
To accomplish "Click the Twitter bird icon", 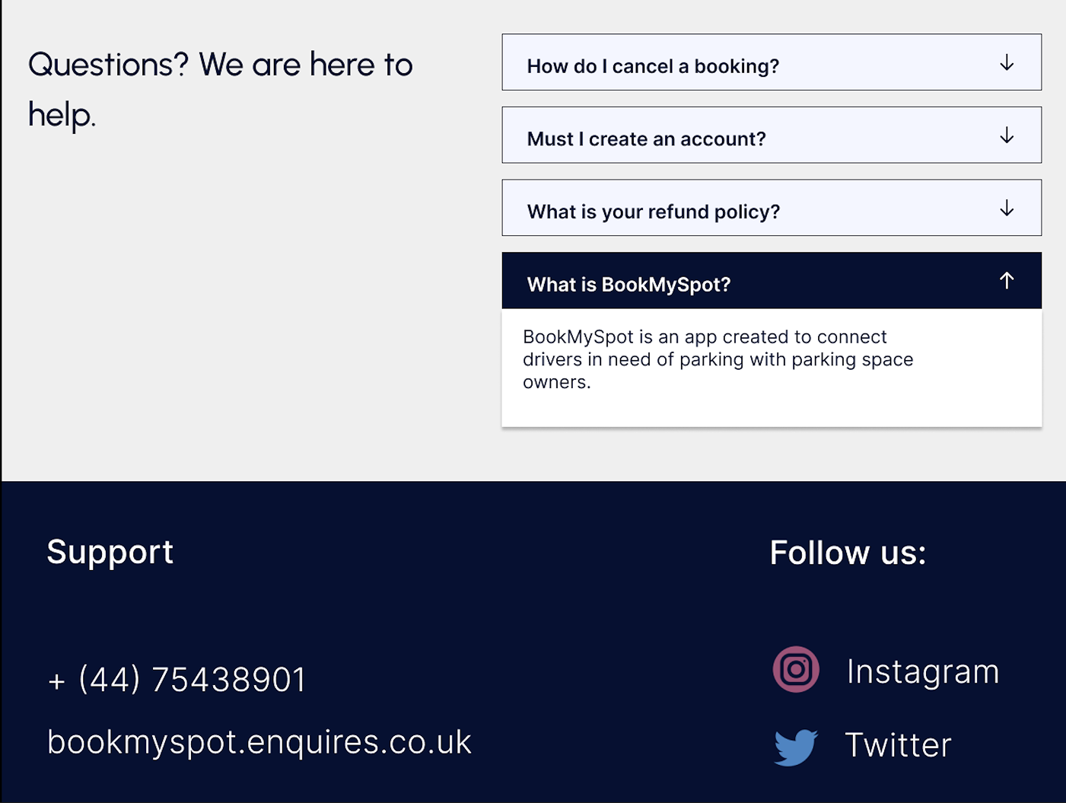I will click(x=794, y=747).
